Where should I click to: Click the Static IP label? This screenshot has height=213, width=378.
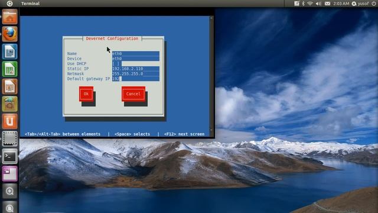[78, 69]
